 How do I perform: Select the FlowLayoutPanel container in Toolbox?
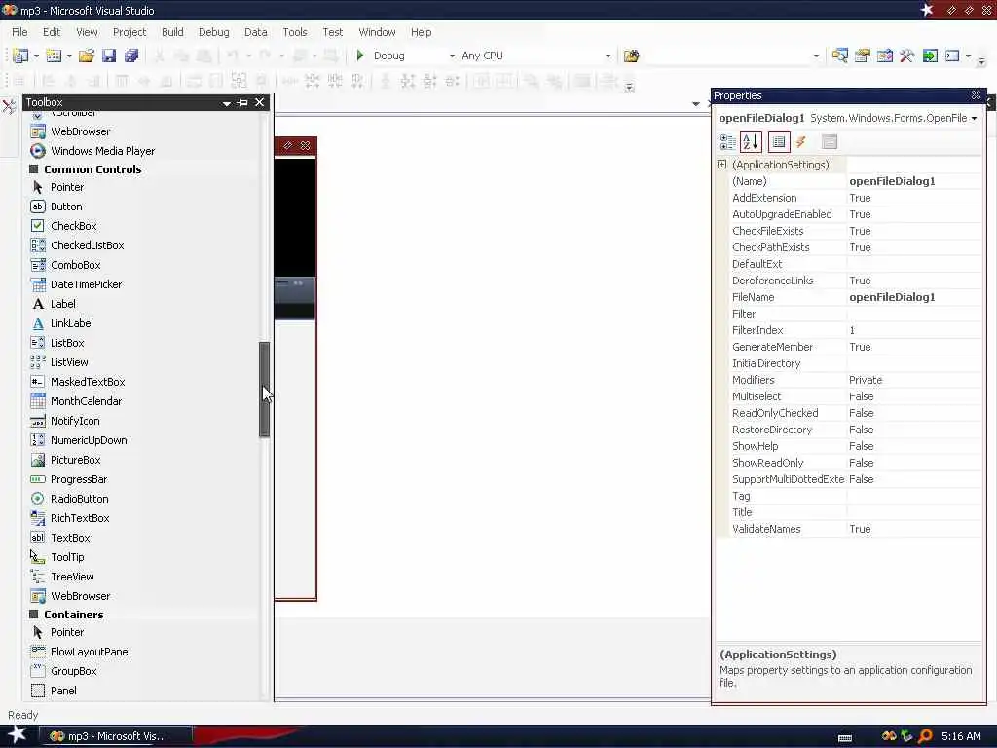tap(81, 652)
